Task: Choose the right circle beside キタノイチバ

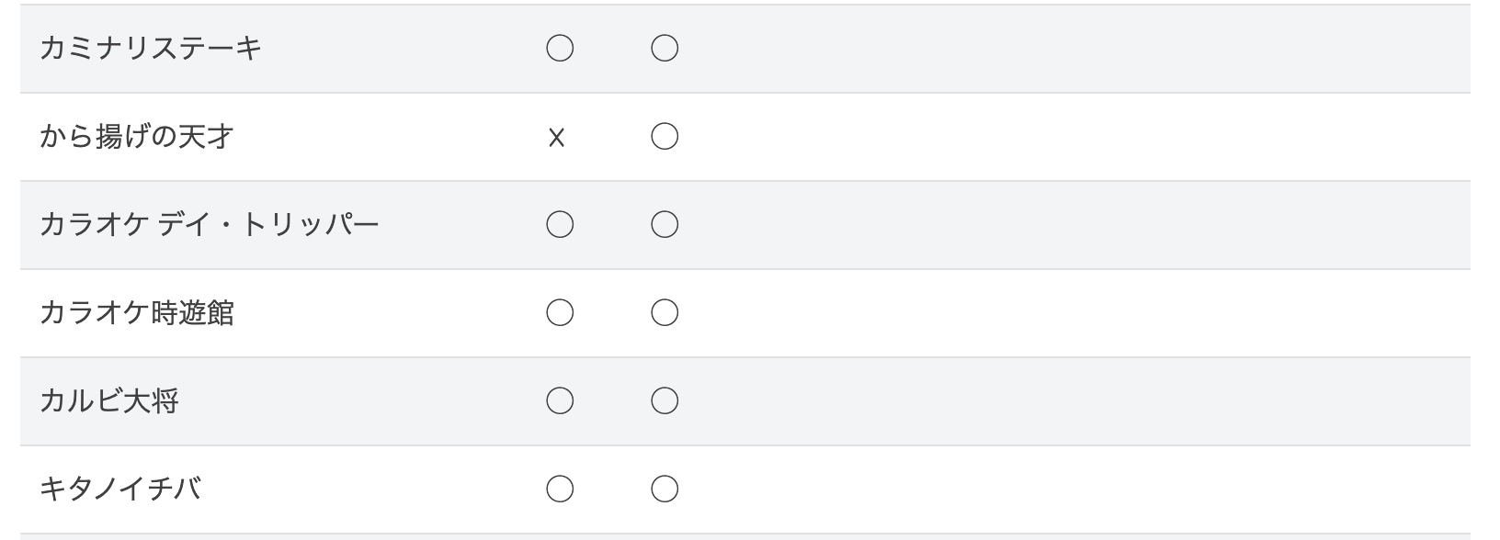Action: 665,489
